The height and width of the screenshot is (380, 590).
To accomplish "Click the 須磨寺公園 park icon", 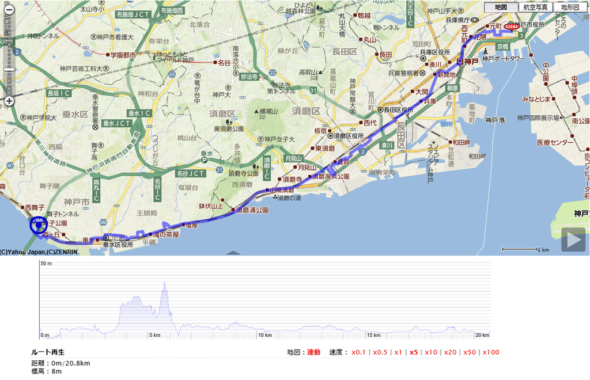I will coord(256,166).
